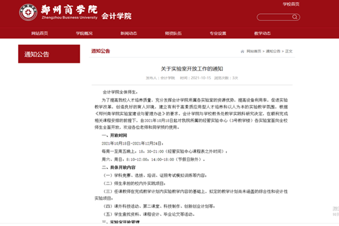Click the 正文 breadcrumb text

coord(289,51)
